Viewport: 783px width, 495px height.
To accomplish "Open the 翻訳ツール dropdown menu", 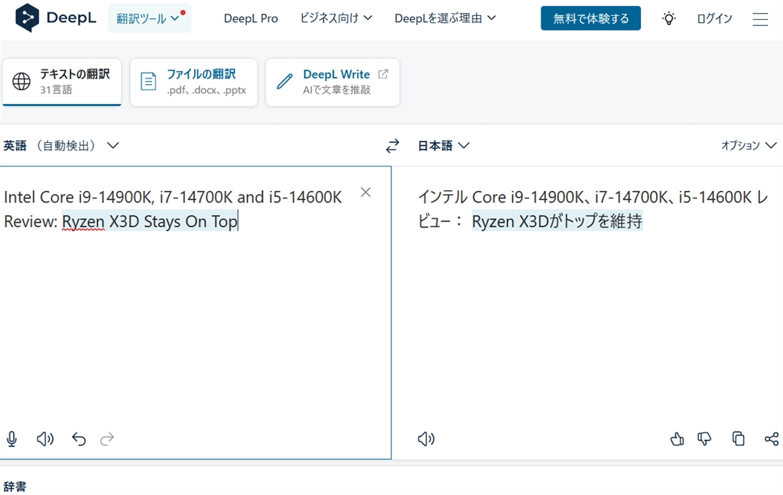I will point(149,18).
